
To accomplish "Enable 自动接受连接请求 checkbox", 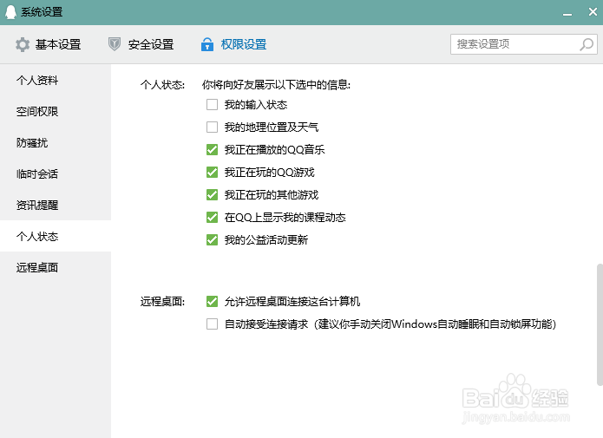I will [x=212, y=324].
